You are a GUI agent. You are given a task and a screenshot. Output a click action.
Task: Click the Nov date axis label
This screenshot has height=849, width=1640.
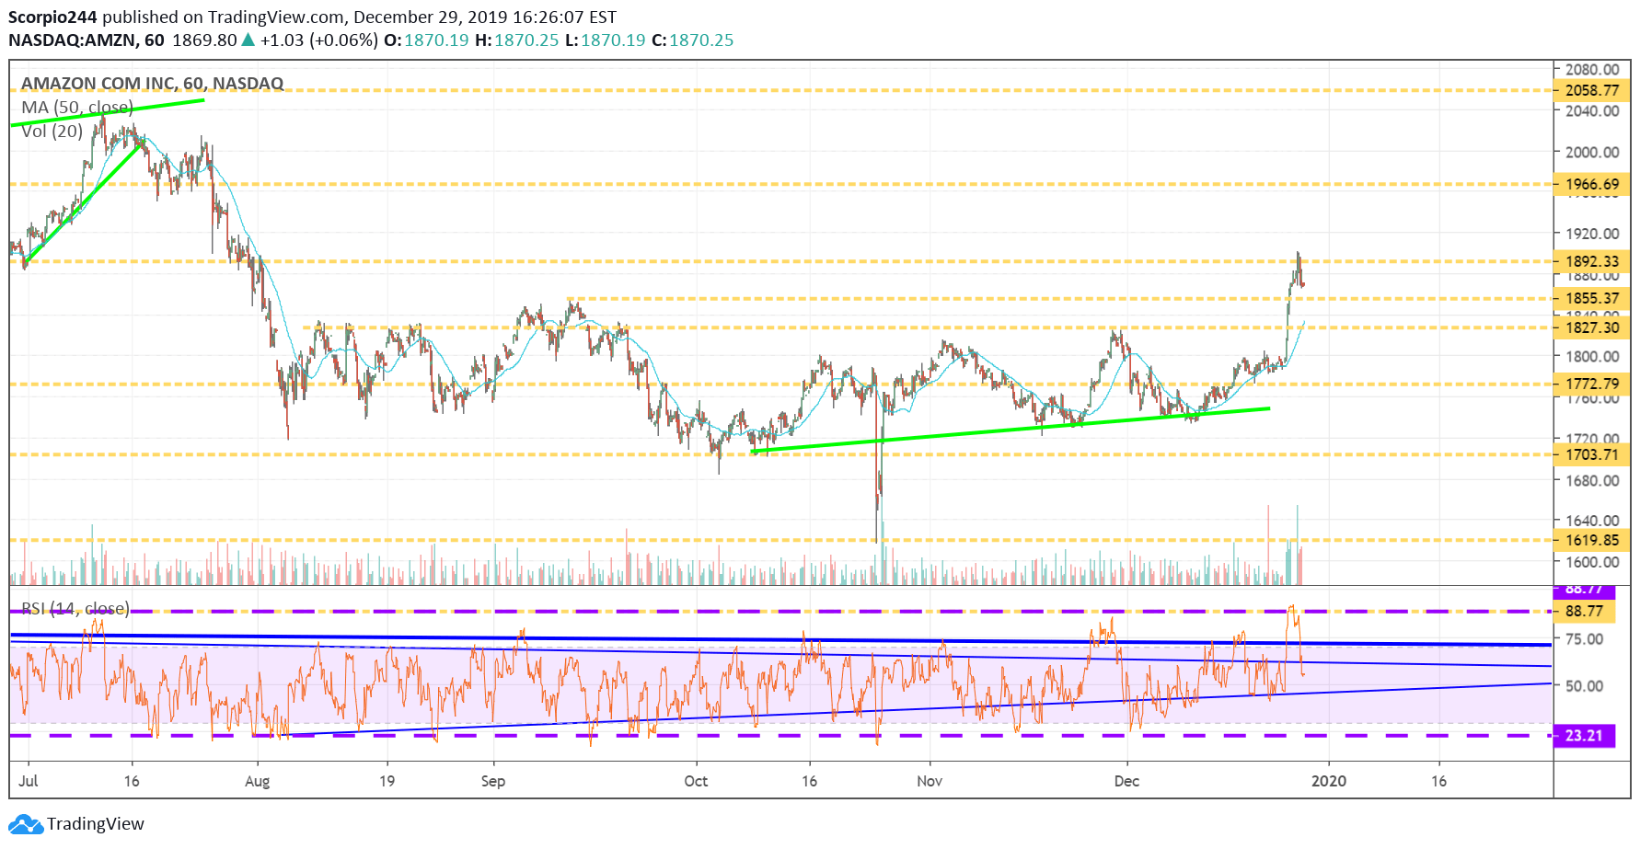[930, 781]
